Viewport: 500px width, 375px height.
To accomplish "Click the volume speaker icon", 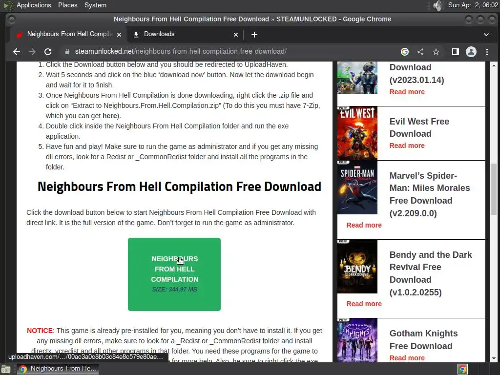I will click(x=438, y=5).
